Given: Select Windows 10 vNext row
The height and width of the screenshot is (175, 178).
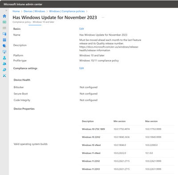Looking at the screenshot, I should click(x=127, y=145).
